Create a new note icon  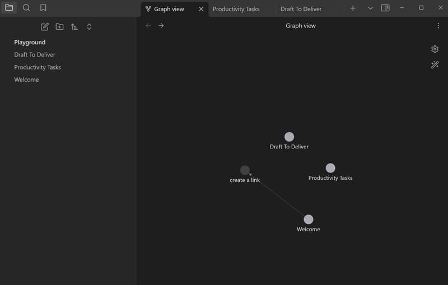(45, 27)
